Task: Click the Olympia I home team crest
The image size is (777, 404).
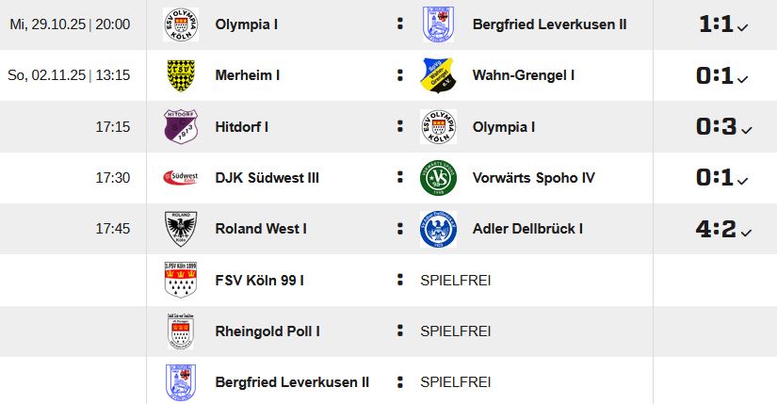Action: [x=180, y=24]
